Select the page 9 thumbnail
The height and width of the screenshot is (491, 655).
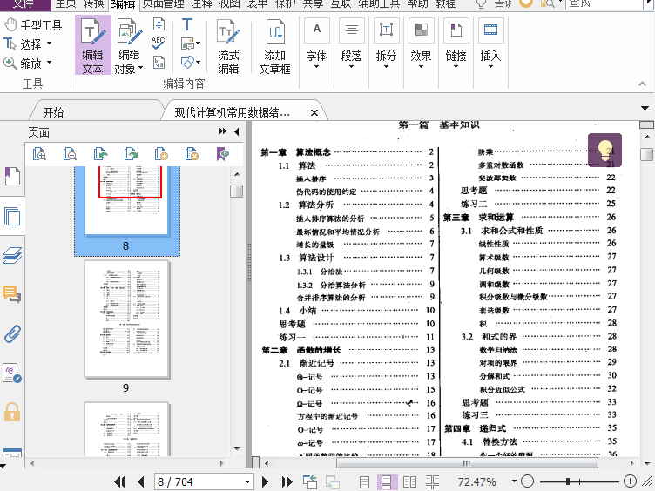[x=126, y=319]
